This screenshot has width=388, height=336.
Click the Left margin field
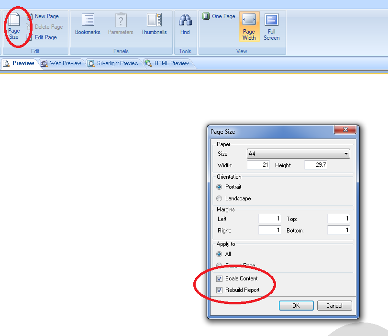(x=270, y=219)
